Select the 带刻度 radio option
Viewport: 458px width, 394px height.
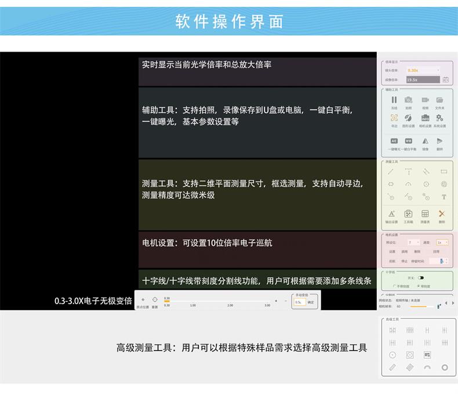click(x=419, y=286)
